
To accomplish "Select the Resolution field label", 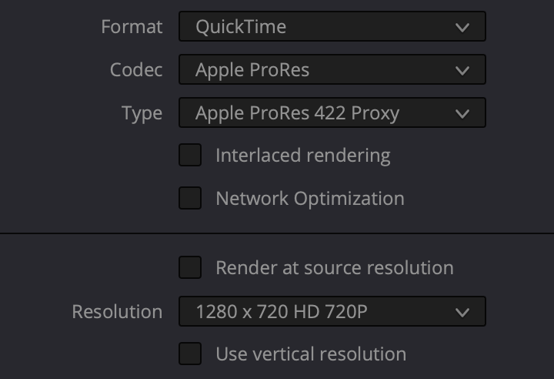I will tap(117, 312).
